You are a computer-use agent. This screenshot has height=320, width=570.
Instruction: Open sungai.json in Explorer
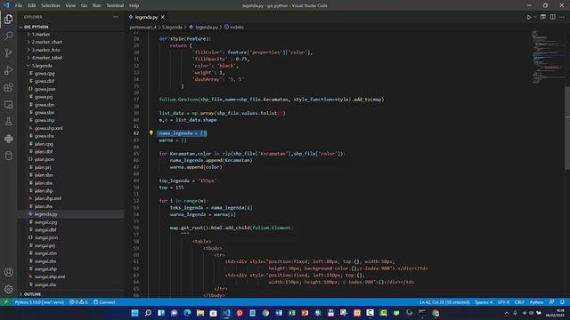[x=46, y=237]
